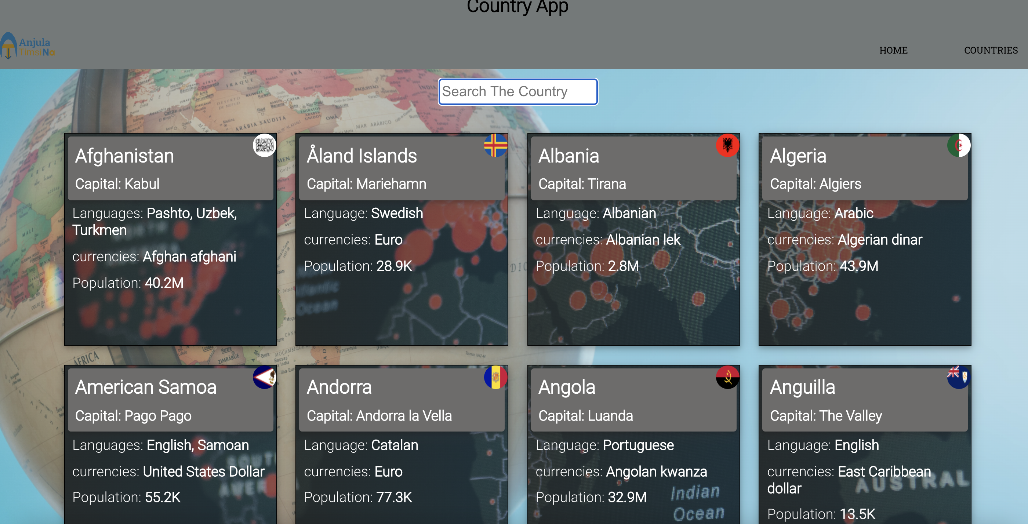This screenshot has width=1028, height=524.
Task: Select the Andorra card title
Action: pyautogui.click(x=339, y=387)
